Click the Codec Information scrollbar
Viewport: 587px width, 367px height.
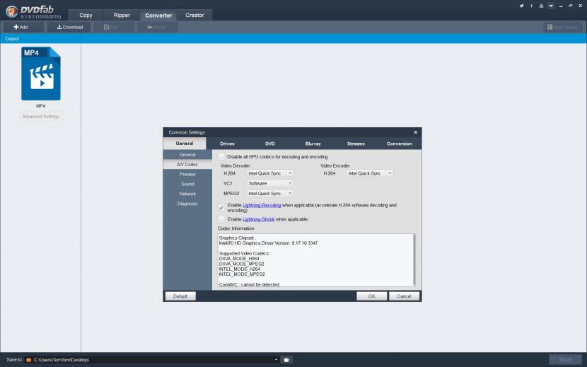[x=413, y=260]
